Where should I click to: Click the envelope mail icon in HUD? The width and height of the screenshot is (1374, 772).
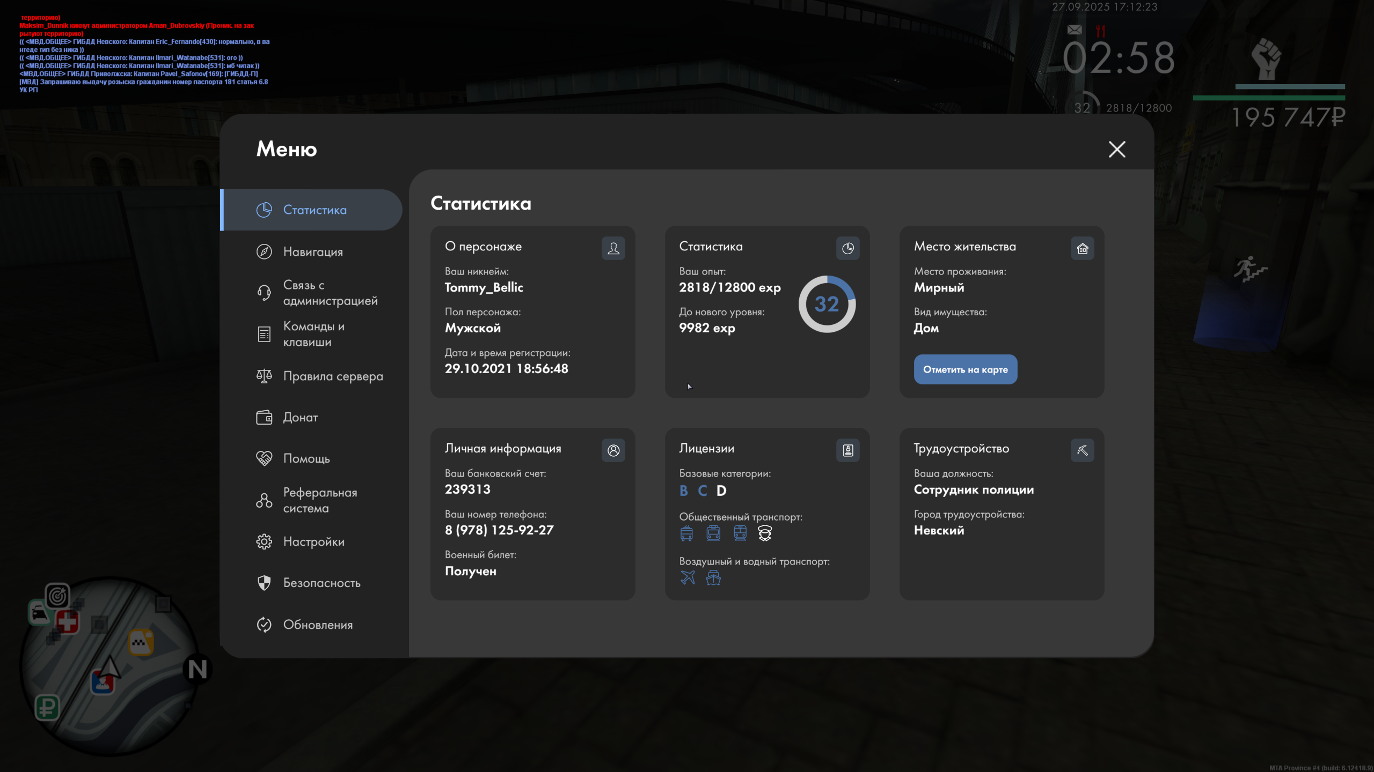coord(1075,30)
